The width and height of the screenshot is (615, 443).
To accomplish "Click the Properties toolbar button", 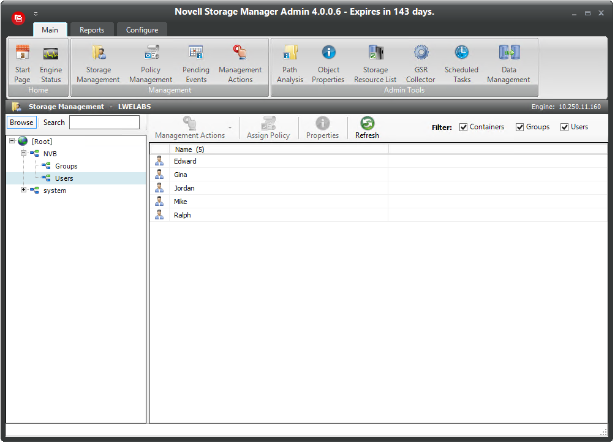I will click(x=322, y=128).
